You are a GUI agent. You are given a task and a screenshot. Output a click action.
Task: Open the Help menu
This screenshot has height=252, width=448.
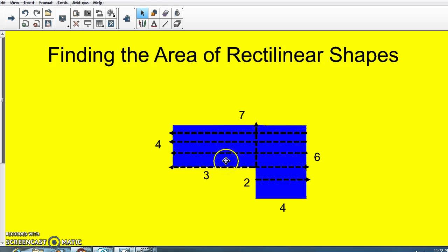(x=98, y=3)
